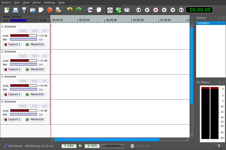Start playback with the Play button

click(x=164, y=10)
